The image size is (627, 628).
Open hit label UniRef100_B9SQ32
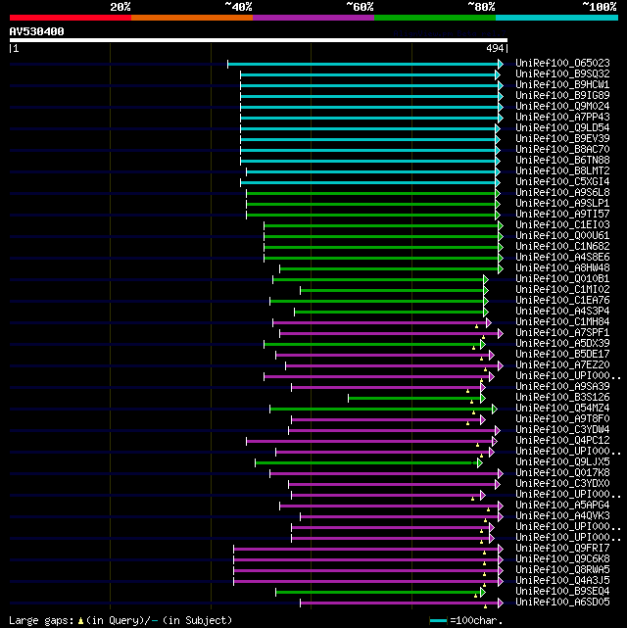pos(562,74)
